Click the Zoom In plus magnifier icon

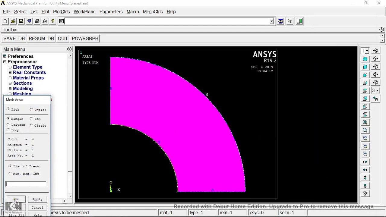(x=365, y=146)
